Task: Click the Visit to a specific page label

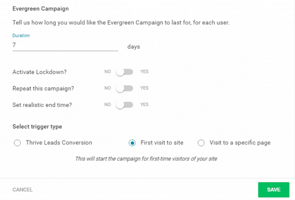Action: tap(240, 143)
